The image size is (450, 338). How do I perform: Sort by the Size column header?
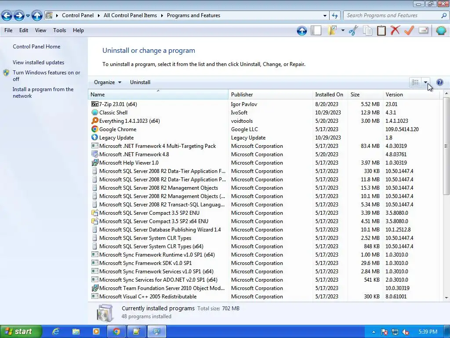[365, 95]
